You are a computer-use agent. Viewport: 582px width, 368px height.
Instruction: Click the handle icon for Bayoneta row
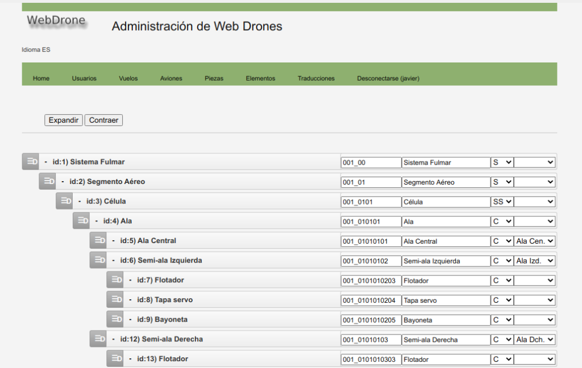(117, 319)
